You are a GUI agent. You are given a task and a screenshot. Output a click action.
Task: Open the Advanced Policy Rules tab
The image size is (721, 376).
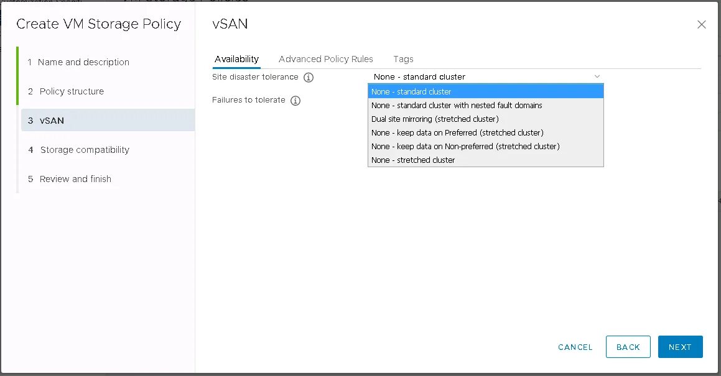coord(325,59)
